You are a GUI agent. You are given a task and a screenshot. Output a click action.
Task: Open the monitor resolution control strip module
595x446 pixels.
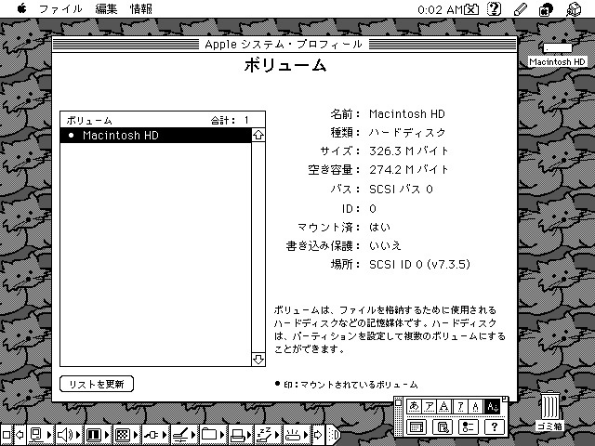pyautogui.click(x=93, y=435)
